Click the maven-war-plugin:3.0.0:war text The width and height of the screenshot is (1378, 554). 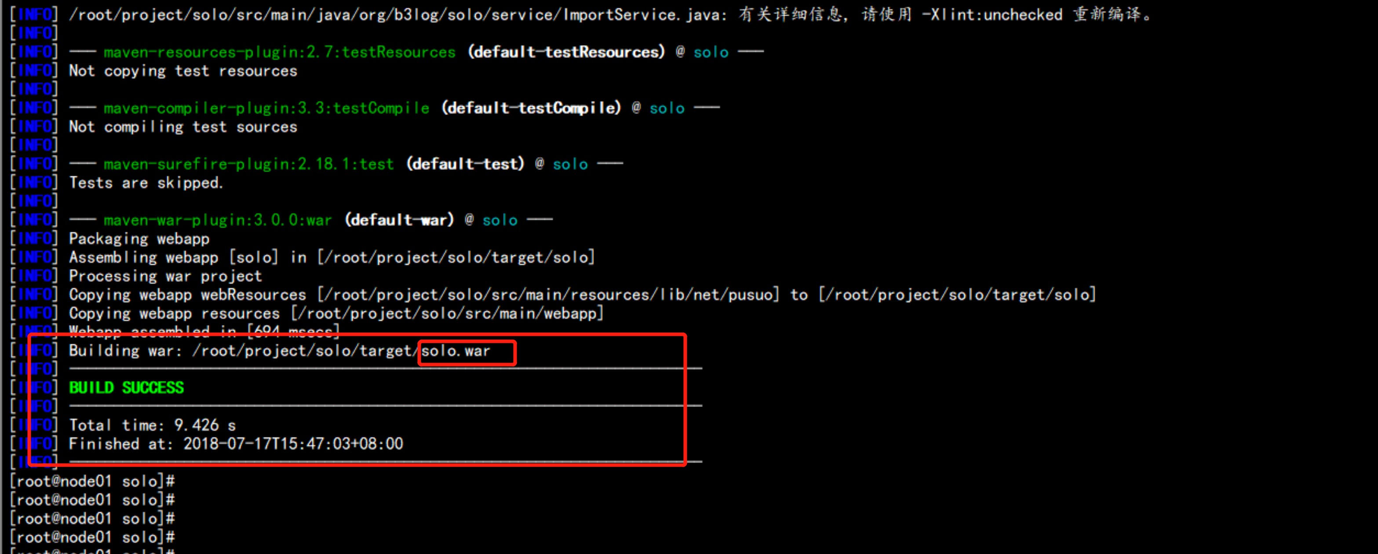pyautogui.click(x=218, y=219)
